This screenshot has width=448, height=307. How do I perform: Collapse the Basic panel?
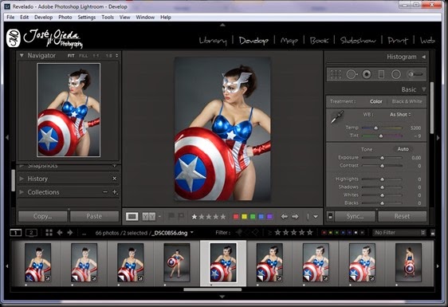(x=424, y=89)
